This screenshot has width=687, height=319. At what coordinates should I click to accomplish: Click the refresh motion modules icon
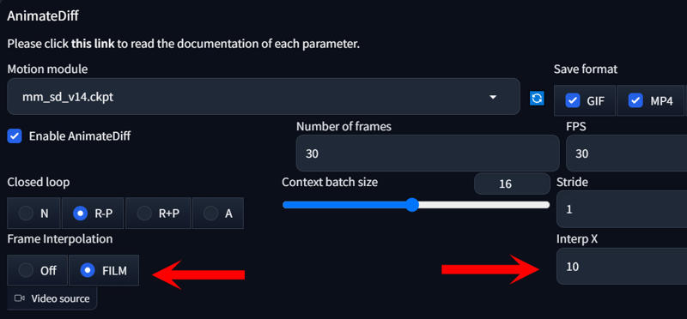(x=537, y=98)
